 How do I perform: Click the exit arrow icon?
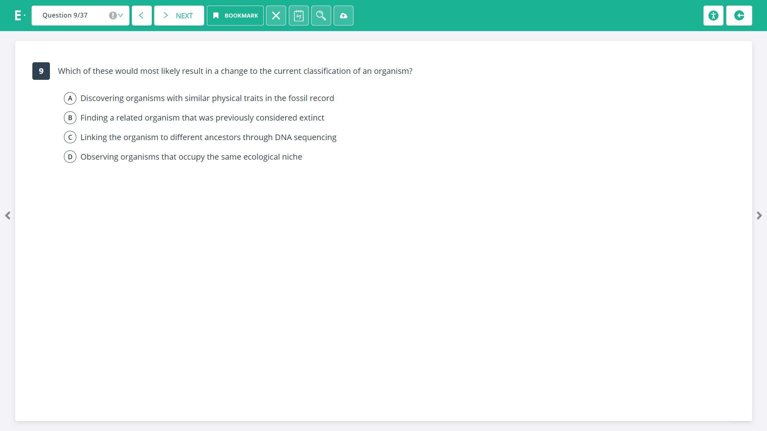point(739,16)
